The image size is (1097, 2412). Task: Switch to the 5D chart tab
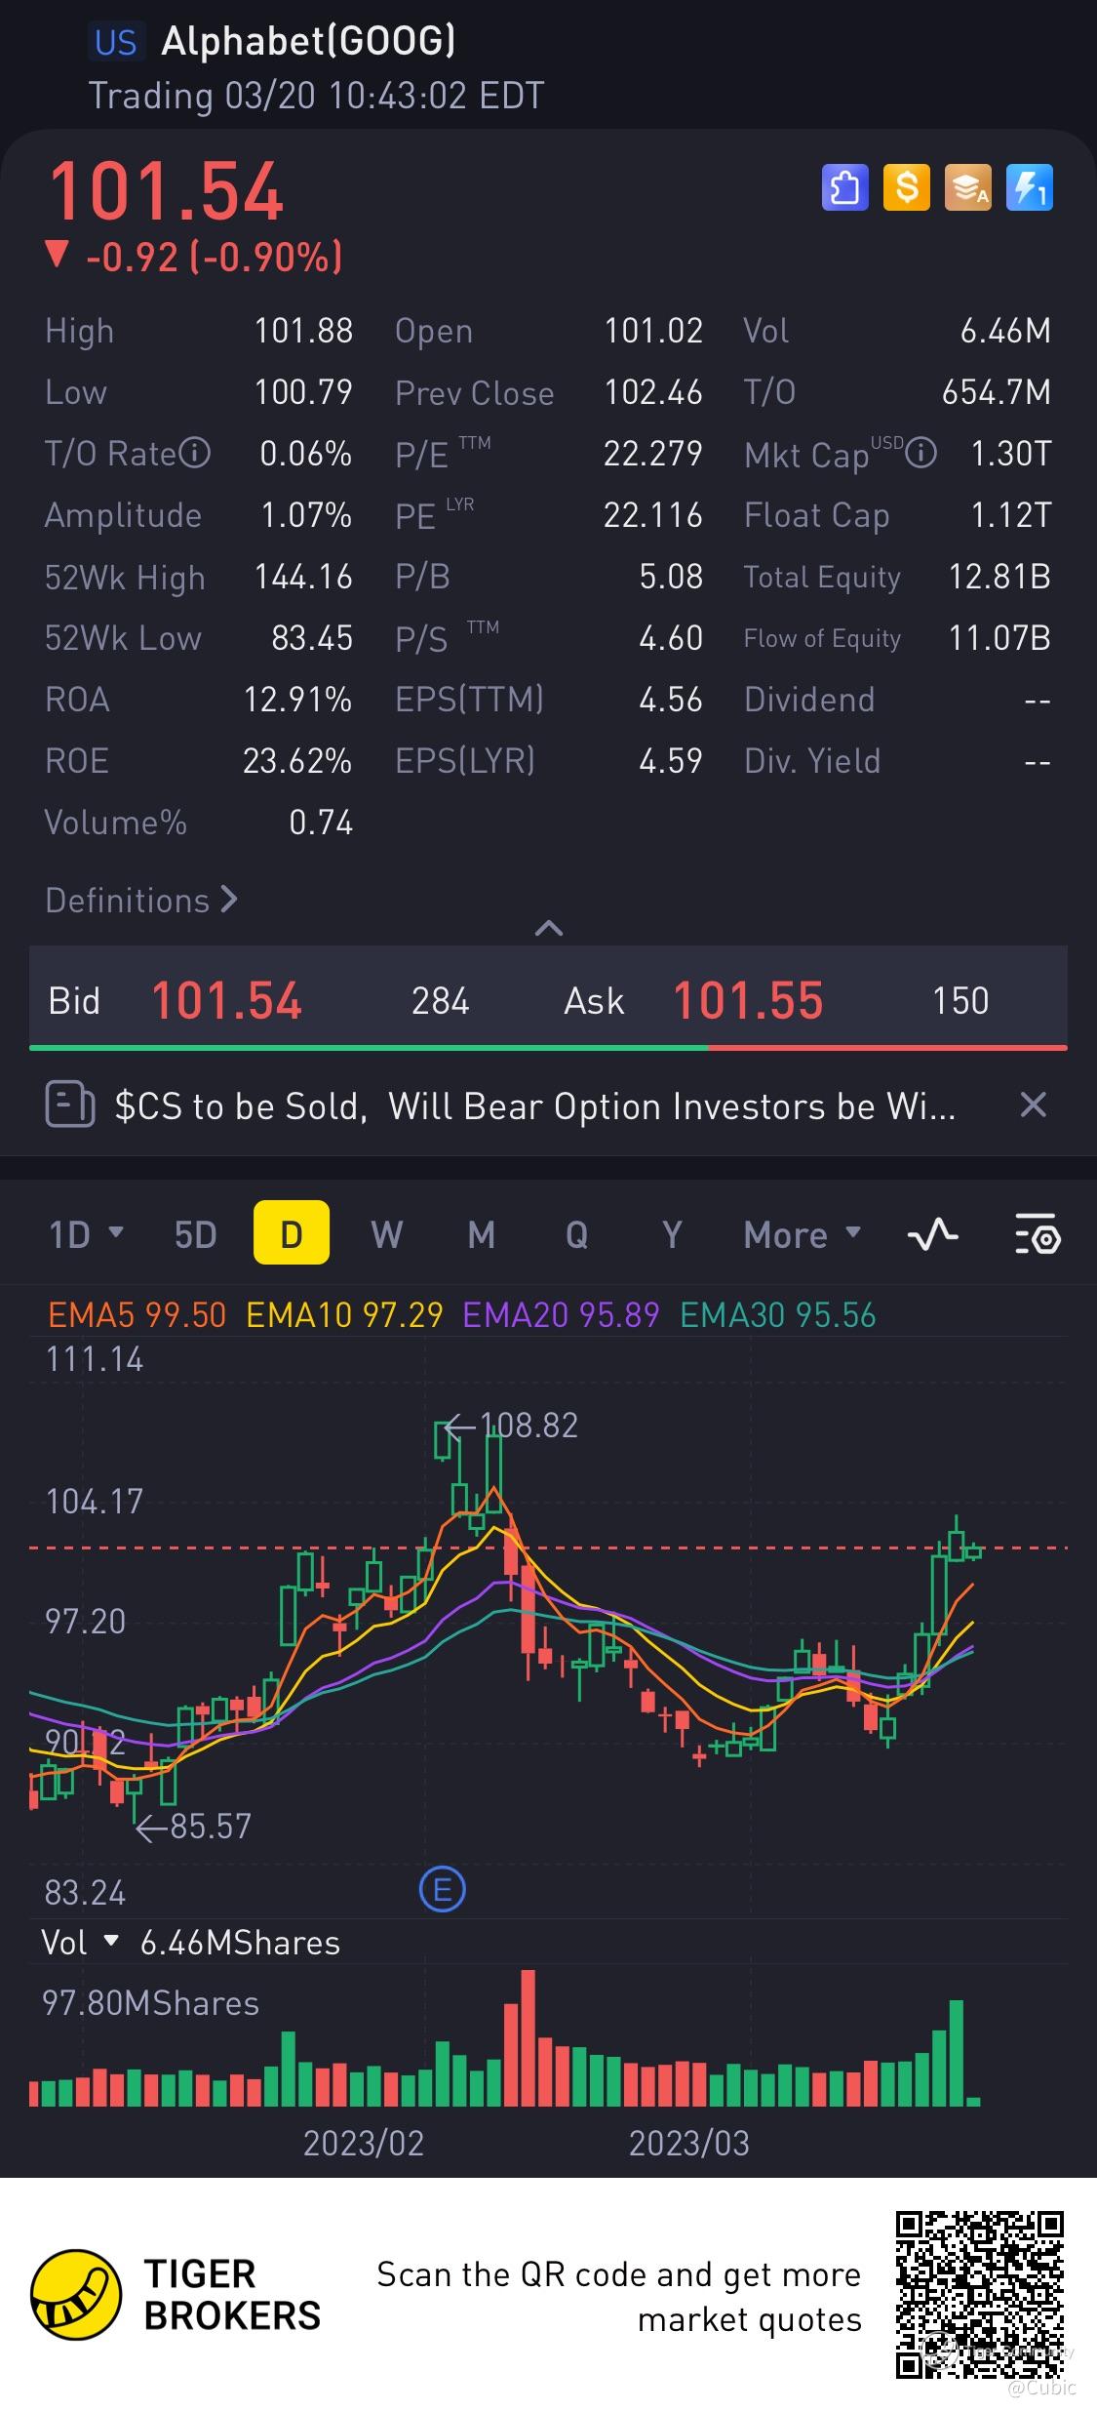pos(195,1235)
